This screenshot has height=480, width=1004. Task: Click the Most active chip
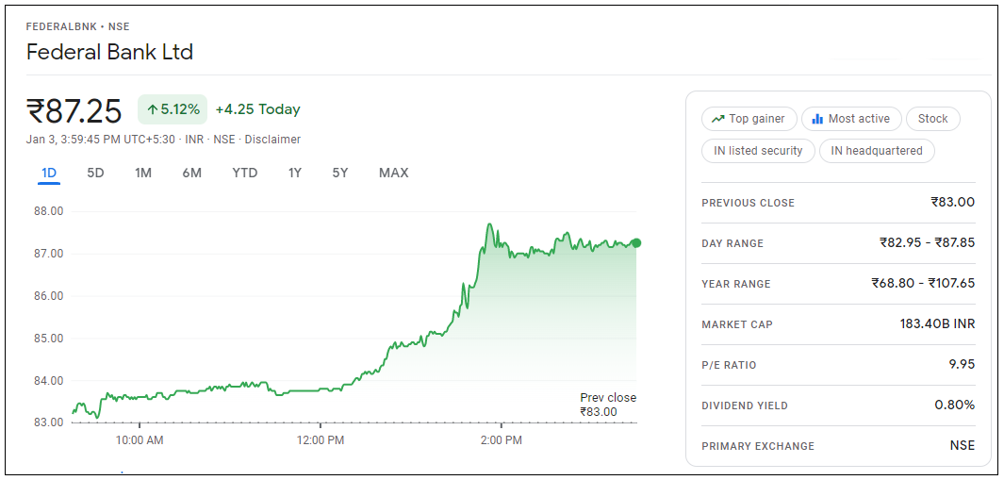coord(851,119)
